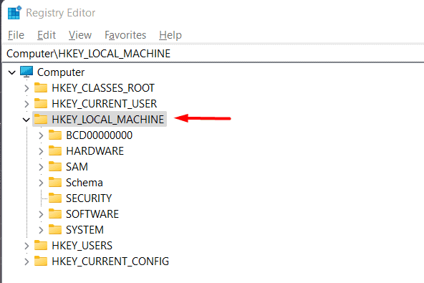Click the SAM folder icon
The width and height of the screenshot is (424, 283).
coord(55,166)
